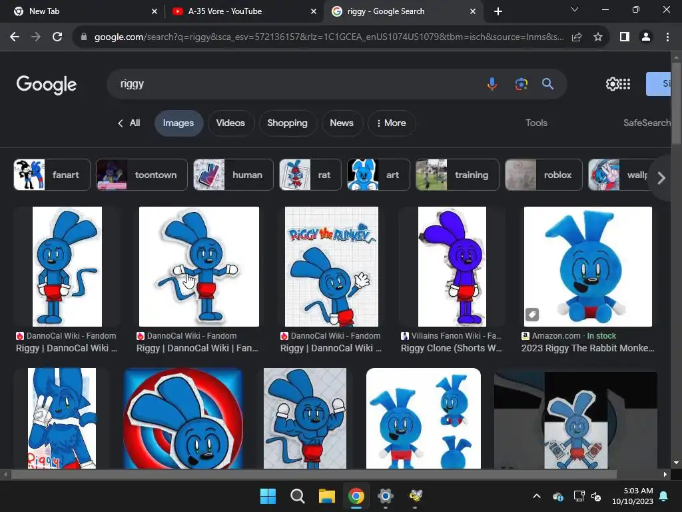This screenshot has width=682, height=512.
Task: Click the horizontal page scrollbar
Action: [314, 475]
